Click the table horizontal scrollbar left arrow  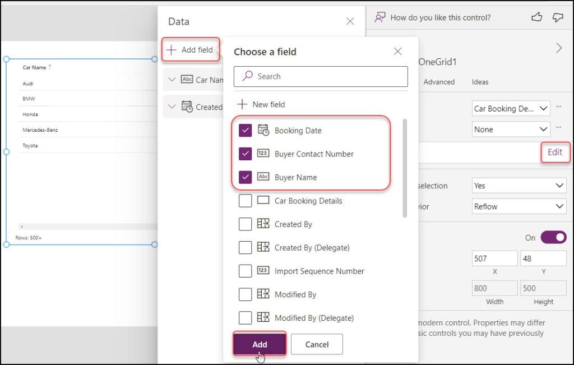click(x=22, y=227)
